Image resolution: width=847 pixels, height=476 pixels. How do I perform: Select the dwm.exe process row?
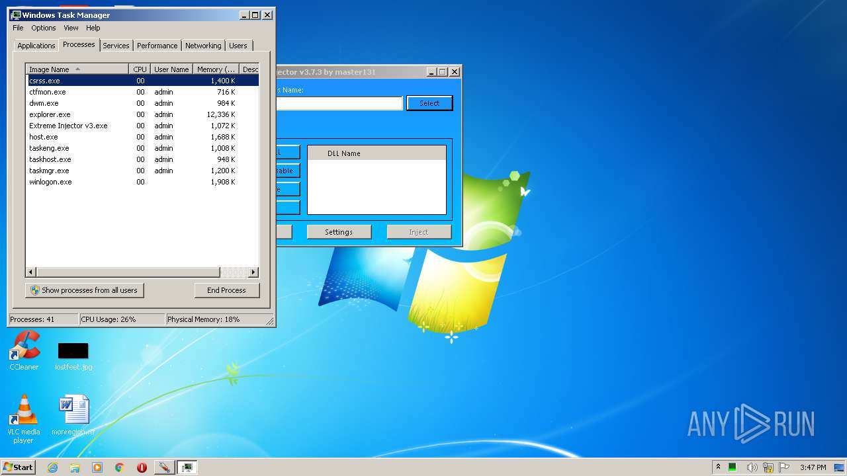(142, 103)
